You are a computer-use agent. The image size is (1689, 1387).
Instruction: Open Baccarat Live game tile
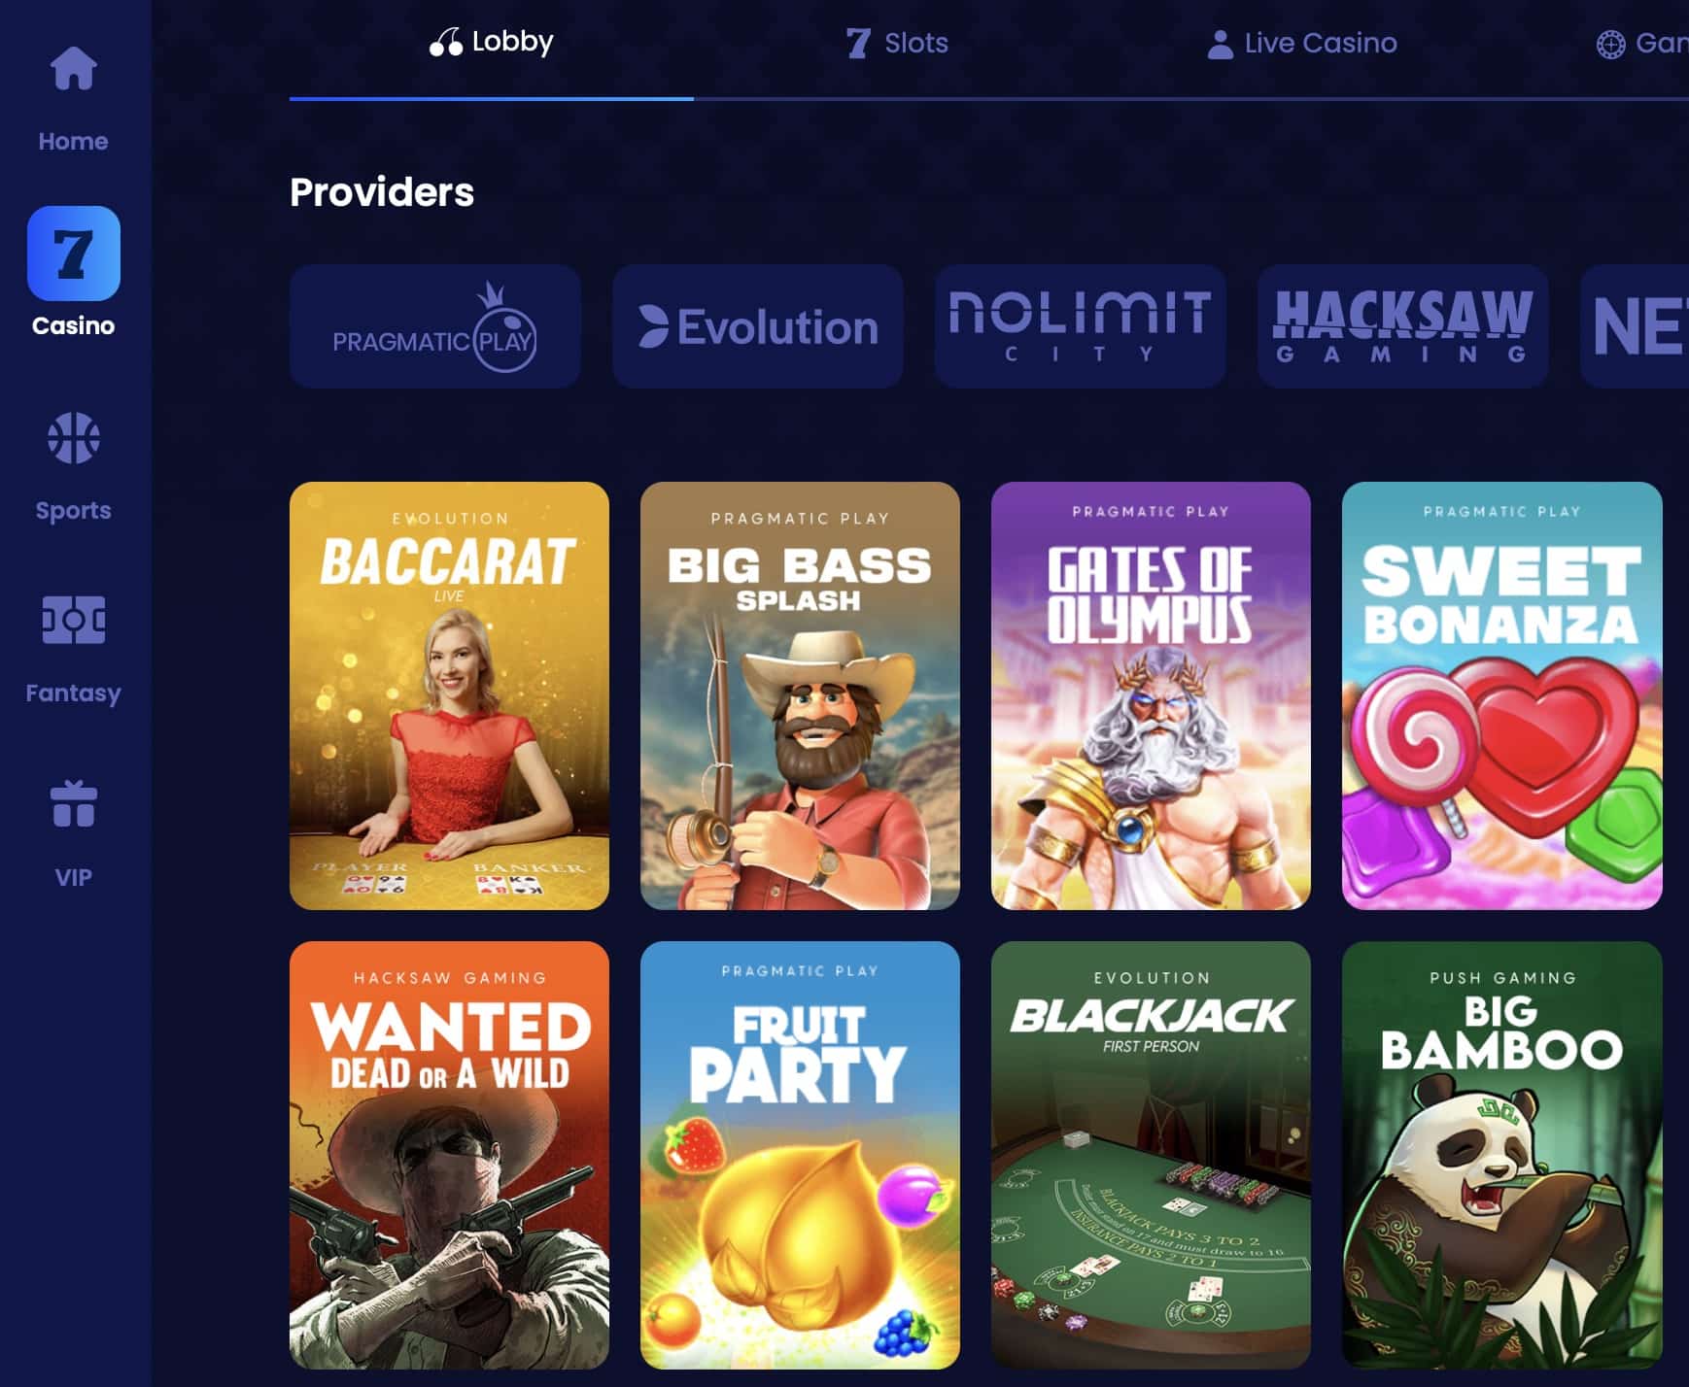click(x=449, y=695)
